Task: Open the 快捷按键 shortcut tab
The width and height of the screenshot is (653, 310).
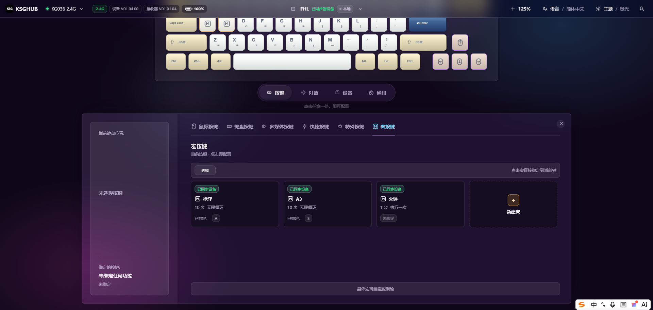Action: pos(316,127)
